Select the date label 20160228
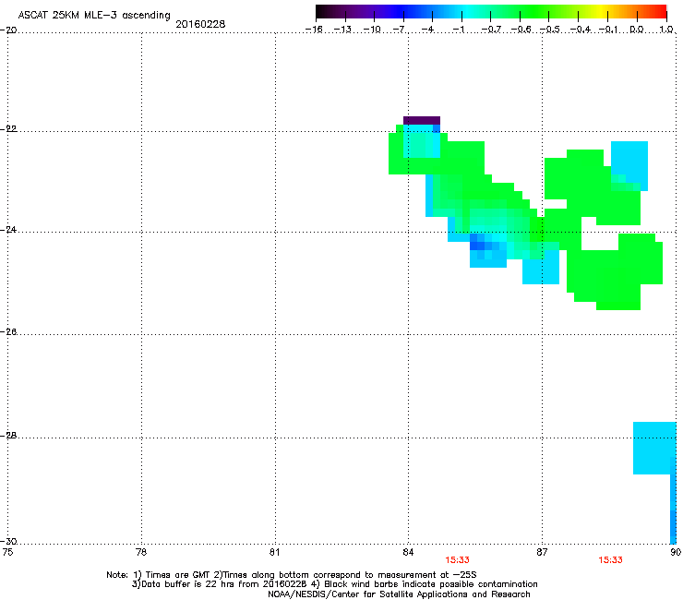Screen dimensions: 683x600 pos(200,24)
